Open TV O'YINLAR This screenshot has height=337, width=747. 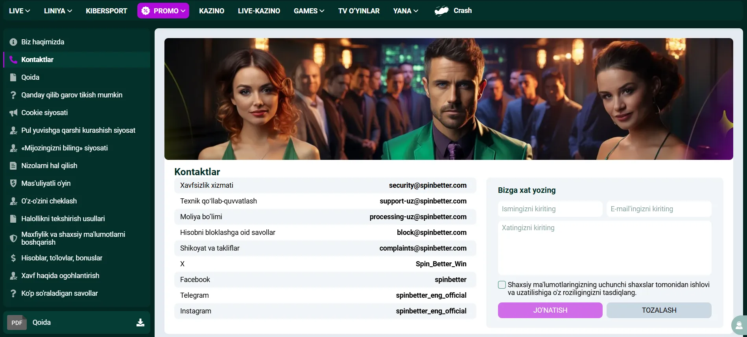coord(359,11)
